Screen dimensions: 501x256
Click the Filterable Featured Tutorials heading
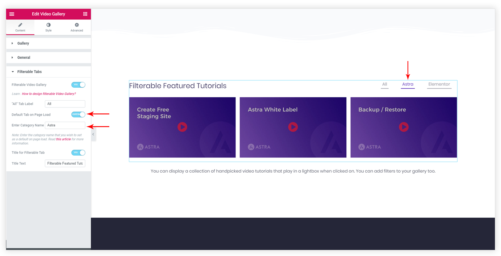tap(178, 86)
